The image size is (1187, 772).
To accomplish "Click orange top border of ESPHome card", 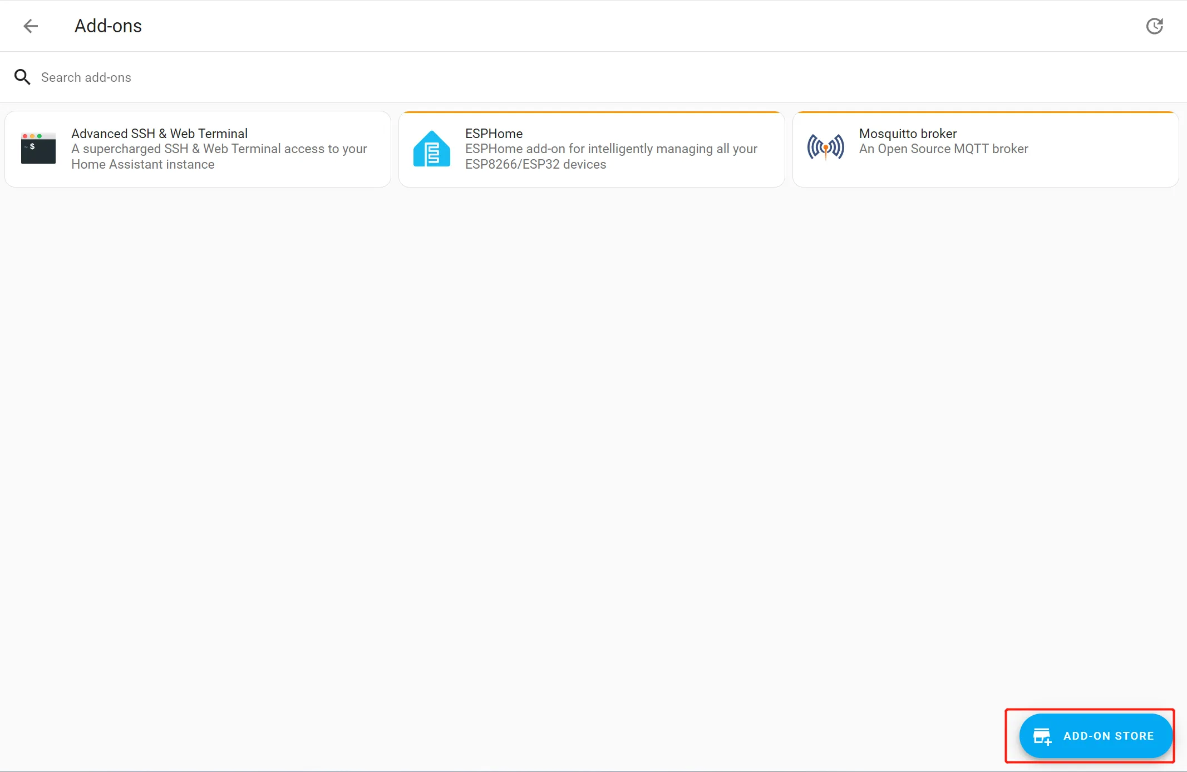I will [x=591, y=112].
